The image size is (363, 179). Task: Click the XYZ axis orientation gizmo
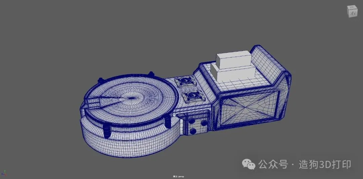[x=4, y=173]
